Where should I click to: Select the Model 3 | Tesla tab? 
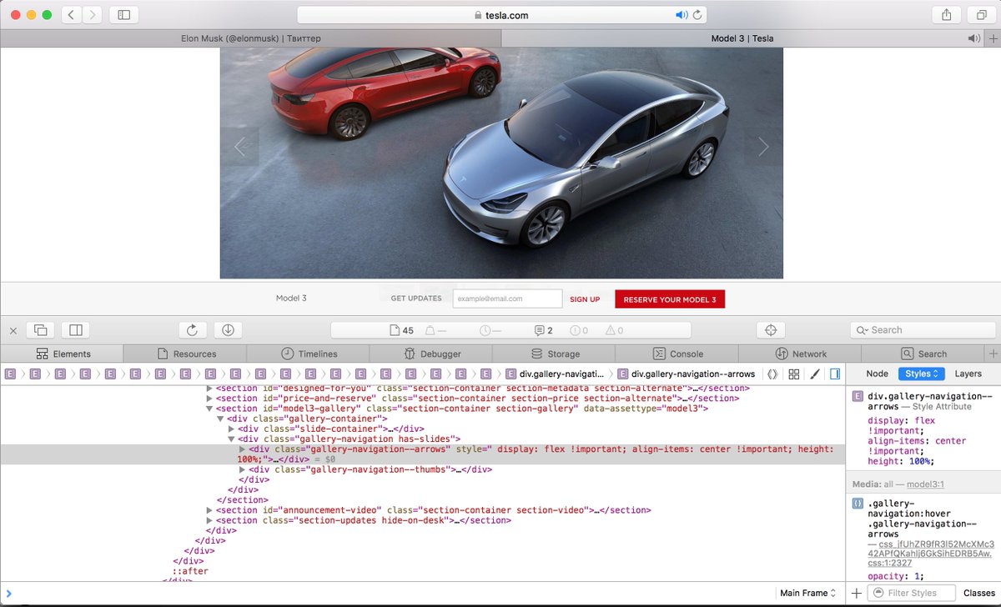point(742,38)
